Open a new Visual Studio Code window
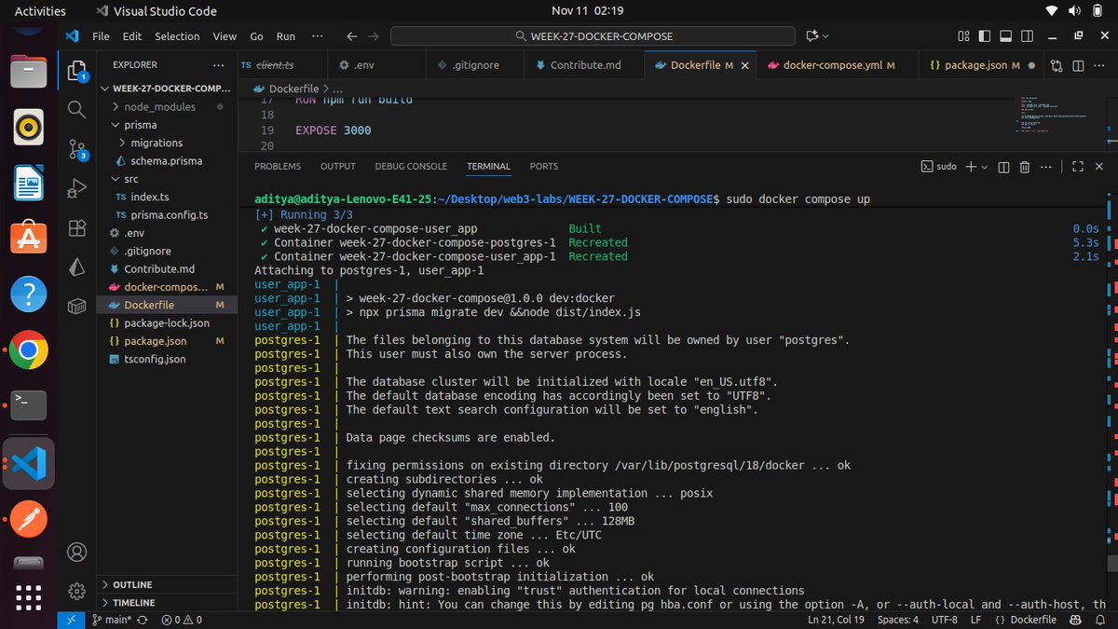This screenshot has height=629, width=1118. [x=1078, y=35]
